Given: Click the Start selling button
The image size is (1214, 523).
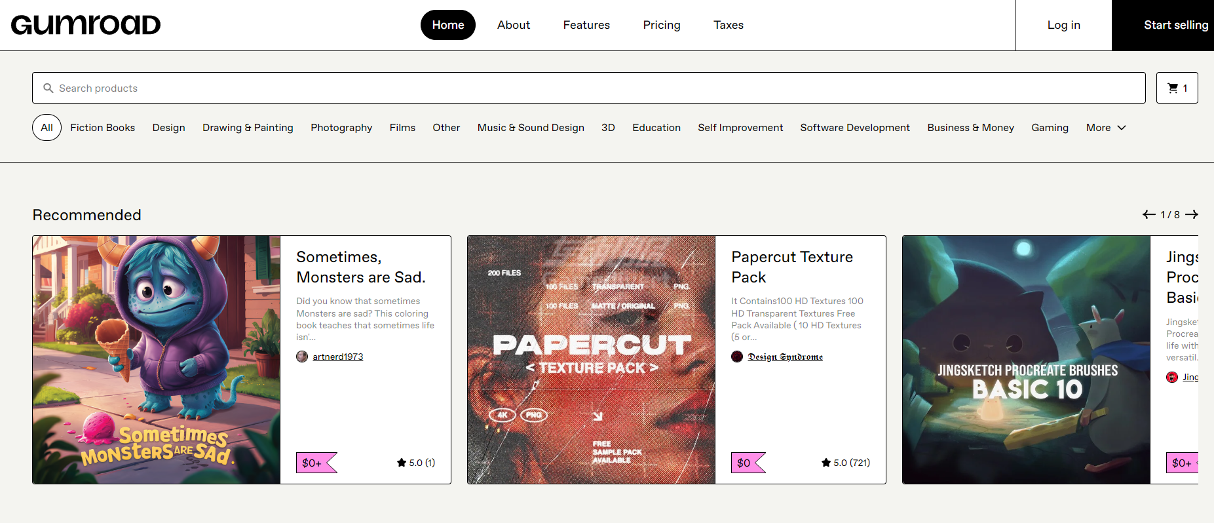Looking at the screenshot, I should coord(1163,25).
